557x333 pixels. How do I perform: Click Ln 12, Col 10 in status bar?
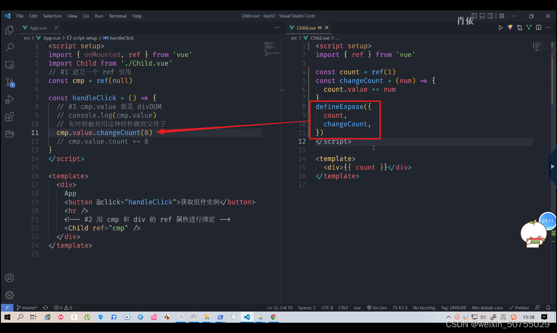[x=280, y=307]
